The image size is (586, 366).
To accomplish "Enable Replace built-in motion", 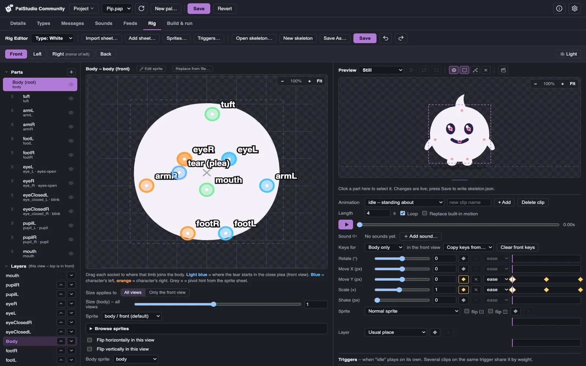I will [424, 213].
